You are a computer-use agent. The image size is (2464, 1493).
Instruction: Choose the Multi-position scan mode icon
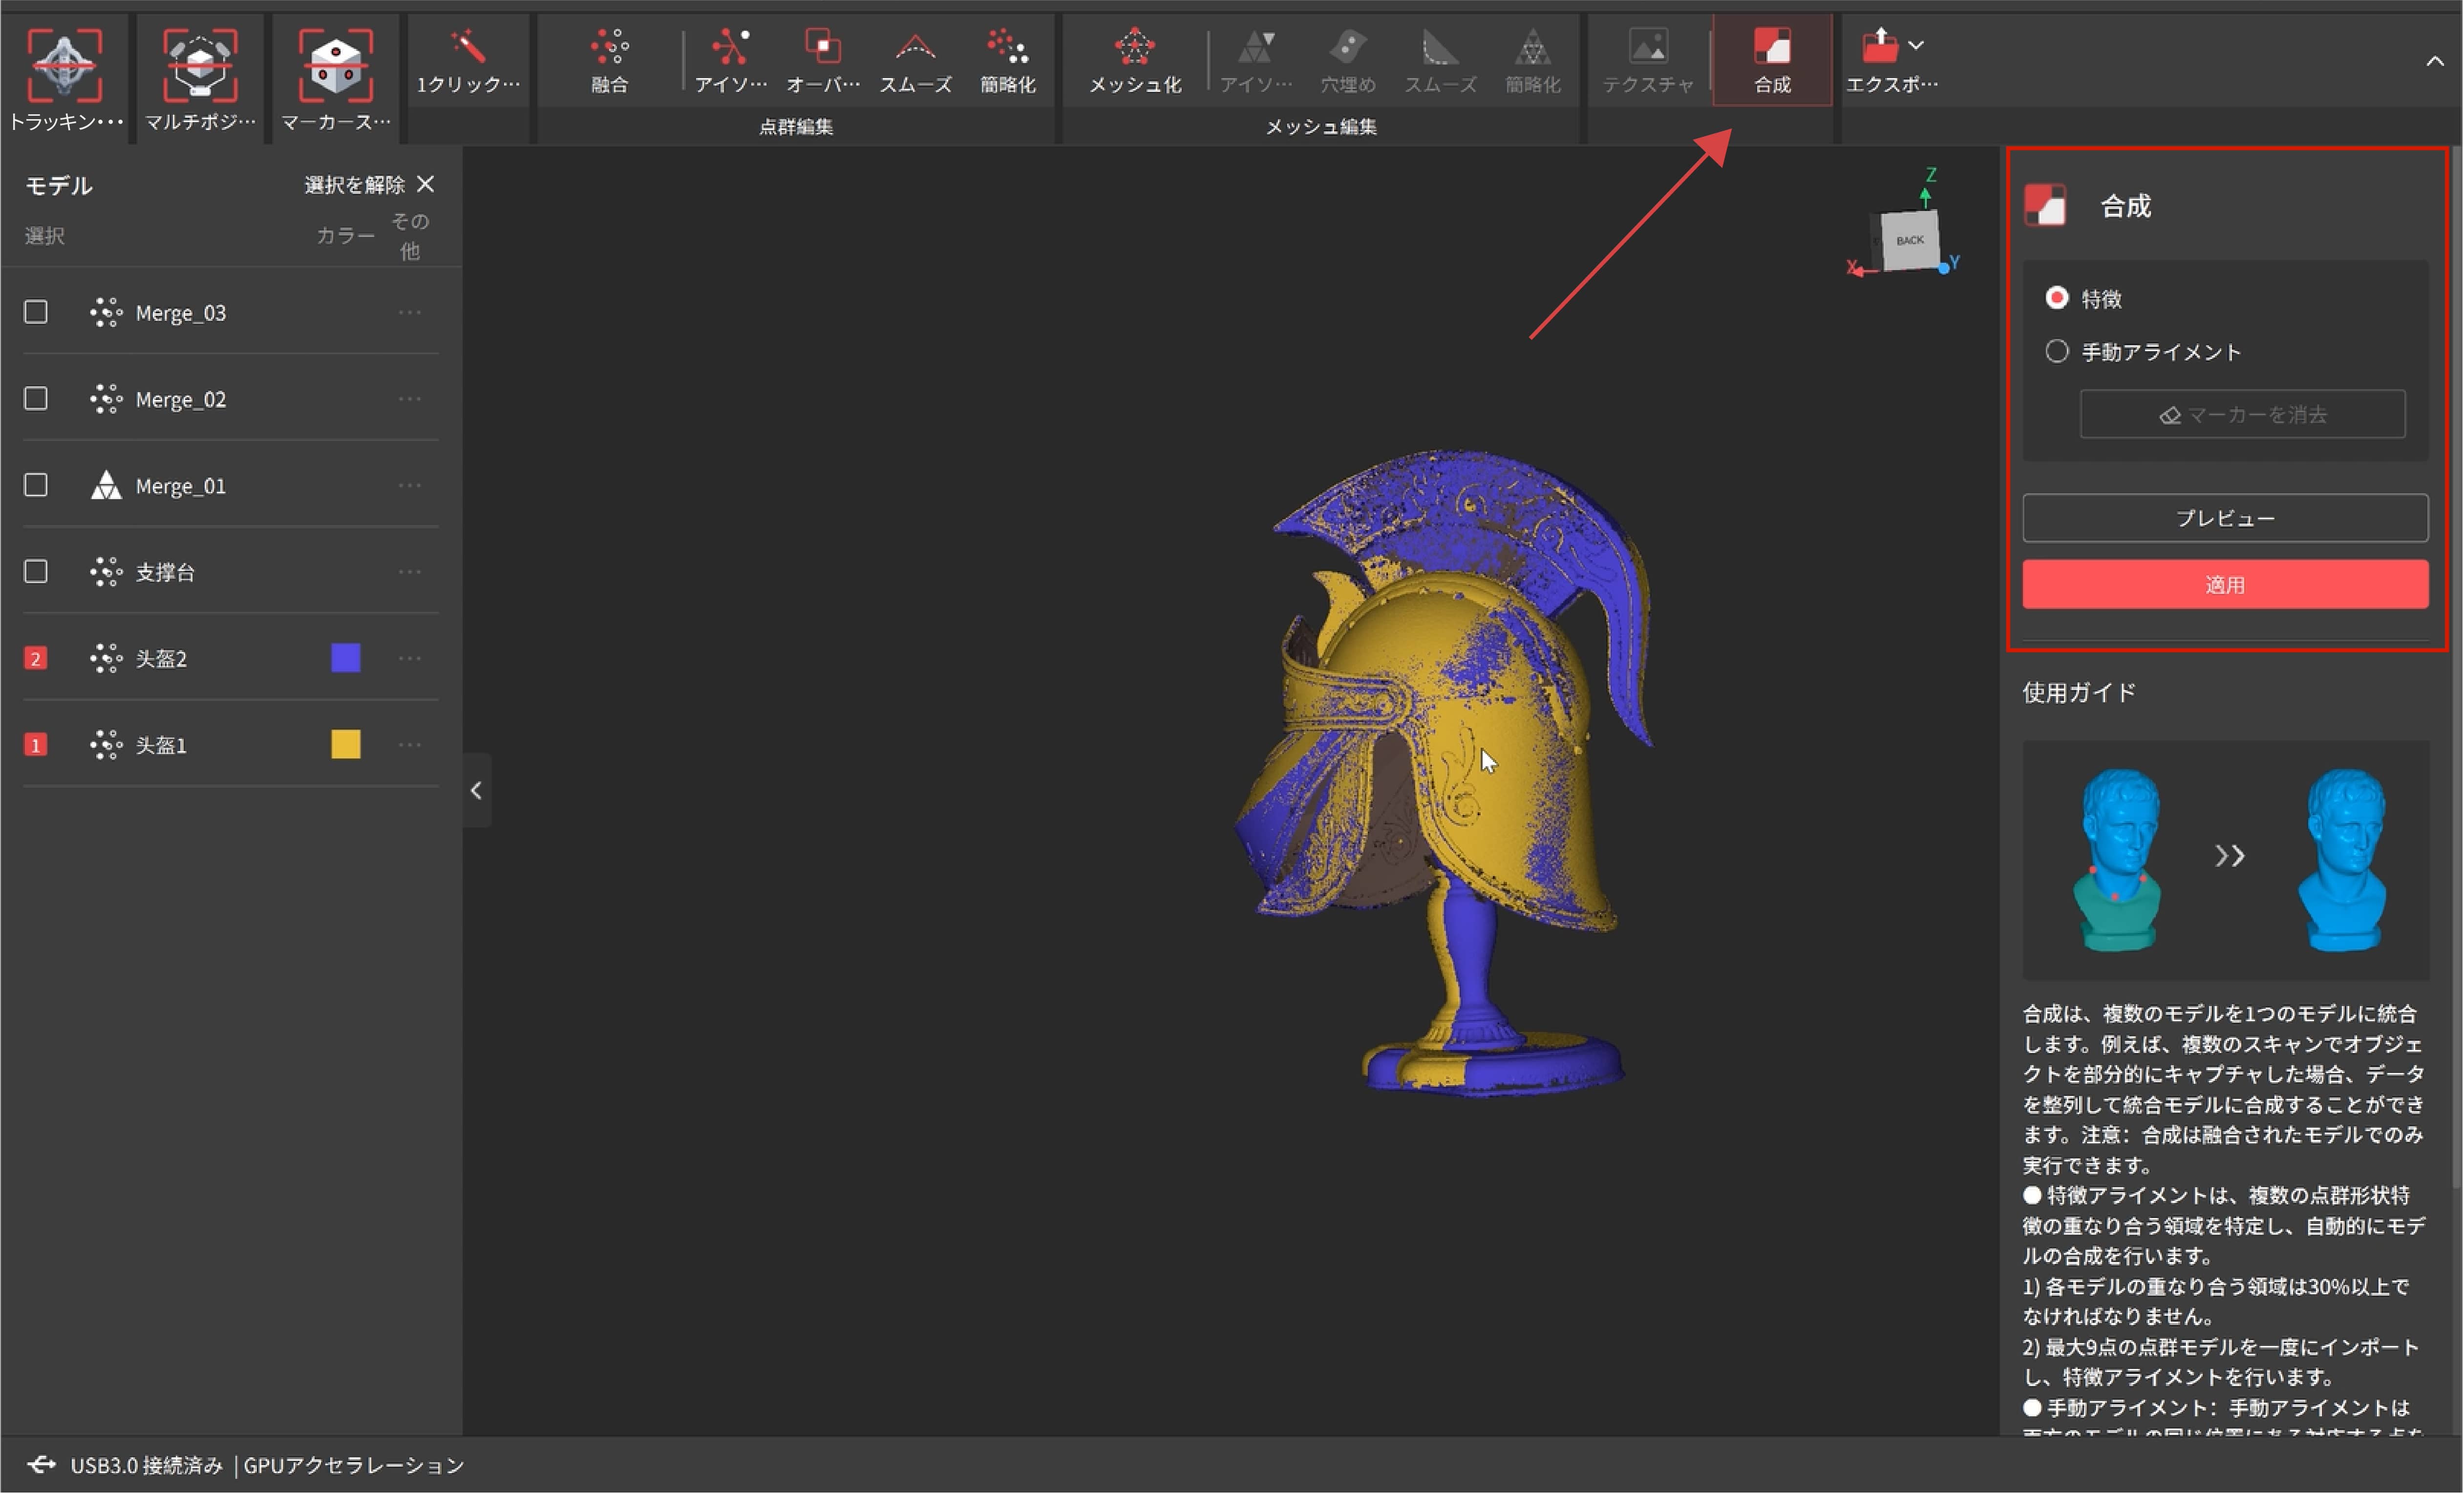pyautogui.click(x=199, y=66)
